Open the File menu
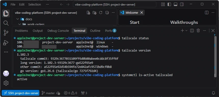Screen dimensions: 219x97 pos(13,5)
